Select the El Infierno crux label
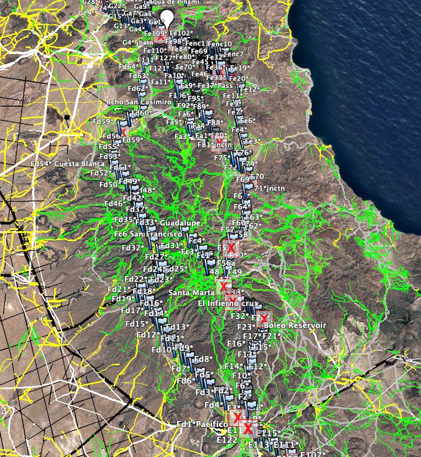 tap(225, 304)
